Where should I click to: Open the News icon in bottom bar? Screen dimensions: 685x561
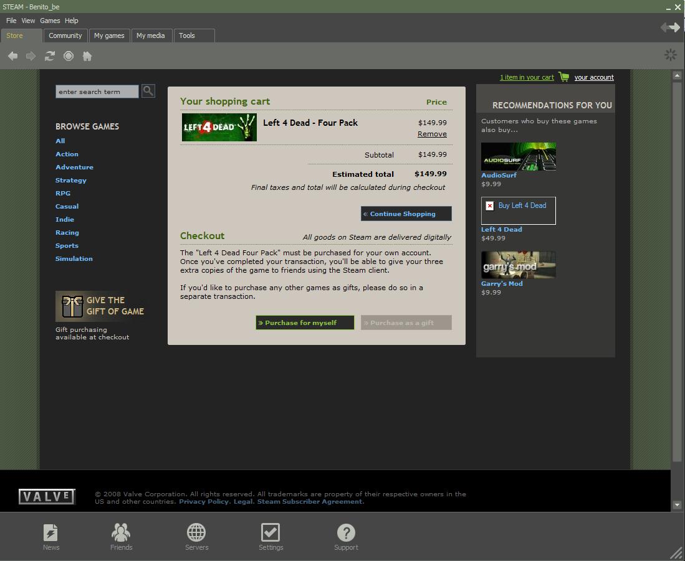tap(51, 533)
